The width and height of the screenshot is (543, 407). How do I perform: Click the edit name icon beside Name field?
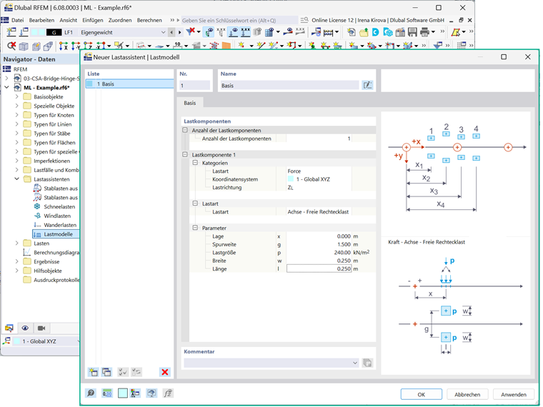[x=368, y=85]
